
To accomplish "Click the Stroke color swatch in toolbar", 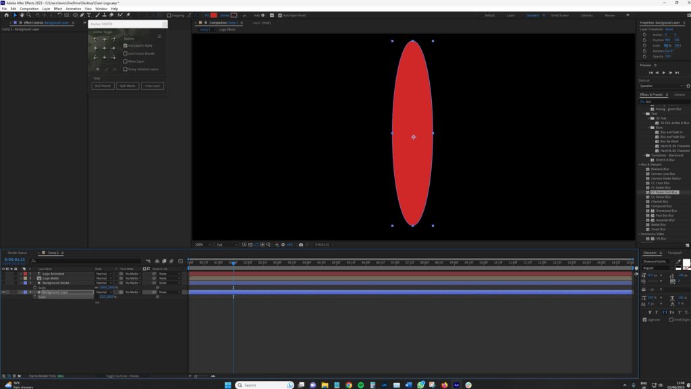I will (x=234, y=16).
